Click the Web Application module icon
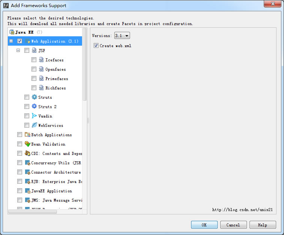The image size is (284, 235). click(27, 41)
